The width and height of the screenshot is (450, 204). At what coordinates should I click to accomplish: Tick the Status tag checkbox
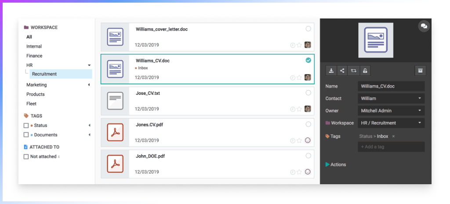coord(26,126)
